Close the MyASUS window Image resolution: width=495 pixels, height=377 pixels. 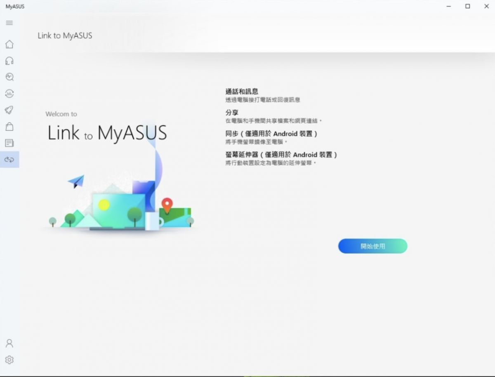pos(486,6)
